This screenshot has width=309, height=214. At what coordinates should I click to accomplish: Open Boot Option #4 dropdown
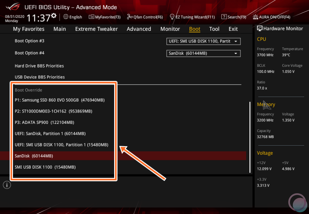tap(203, 53)
